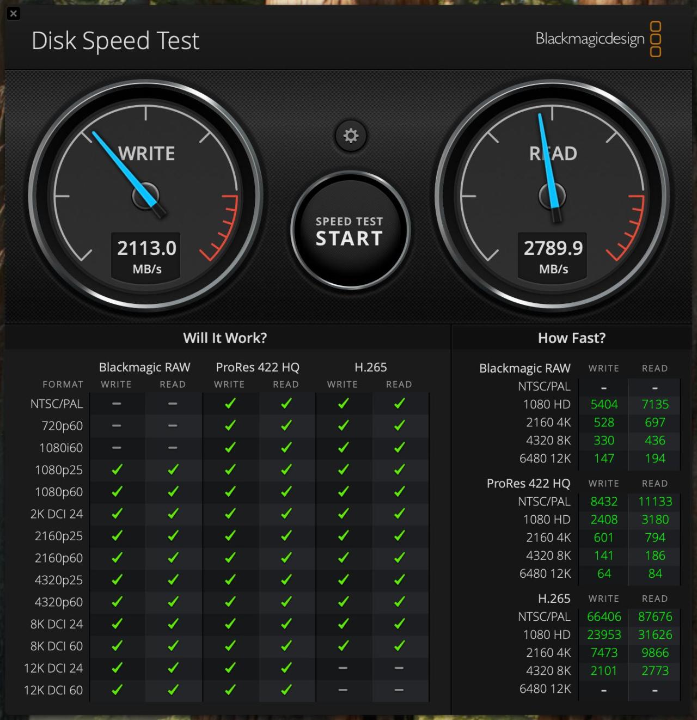This screenshot has width=697, height=720.
Task: Click ProRes 1080 HD write value 2408
Action: pos(604,520)
